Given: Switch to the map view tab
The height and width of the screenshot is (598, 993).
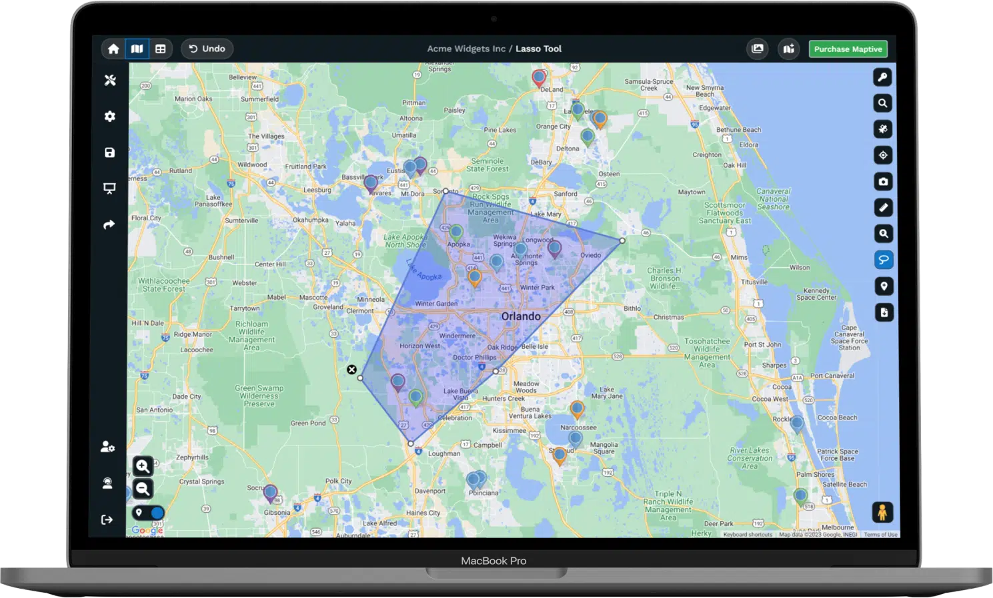Looking at the screenshot, I should click(137, 49).
